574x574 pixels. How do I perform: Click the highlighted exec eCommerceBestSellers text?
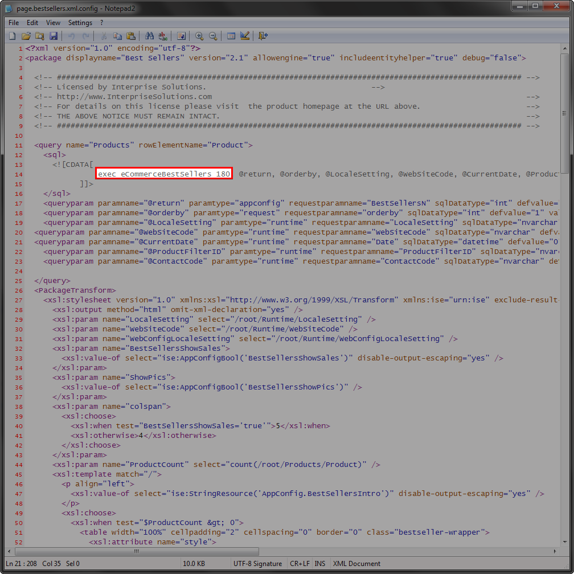164,174
